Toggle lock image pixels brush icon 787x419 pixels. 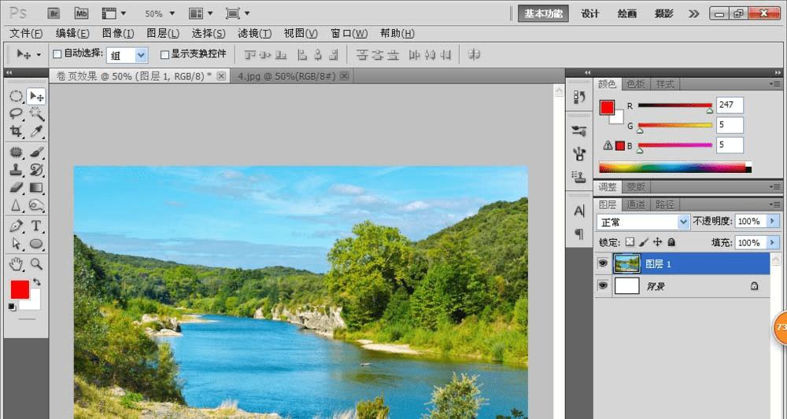coord(644,242)
